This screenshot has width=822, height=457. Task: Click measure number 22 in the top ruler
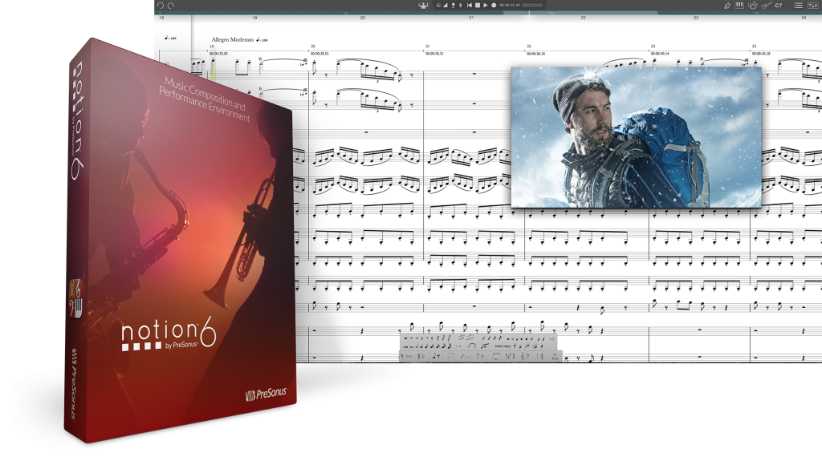583,18
